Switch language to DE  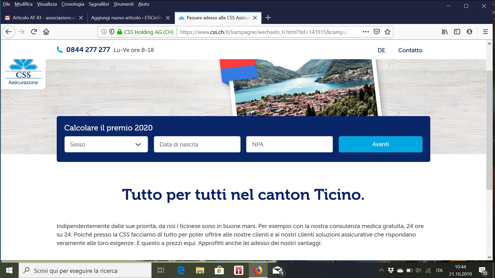click(x=381, y=50)
